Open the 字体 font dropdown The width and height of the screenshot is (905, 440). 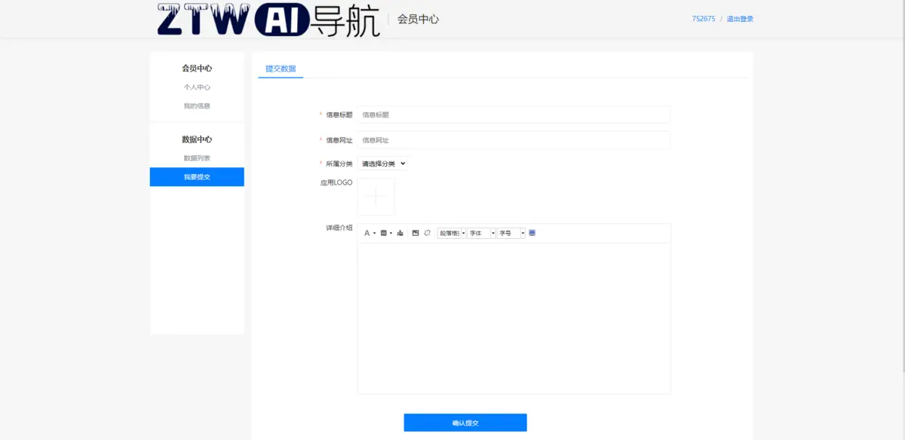pos(480,233)
